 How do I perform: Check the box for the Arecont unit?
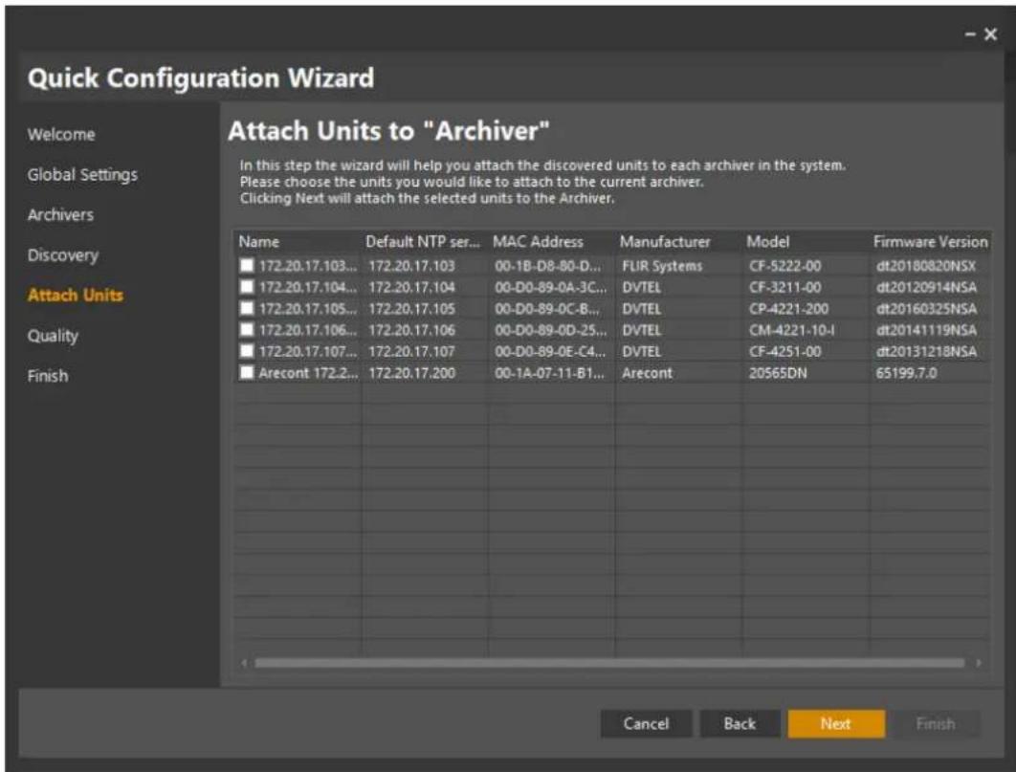247,372
